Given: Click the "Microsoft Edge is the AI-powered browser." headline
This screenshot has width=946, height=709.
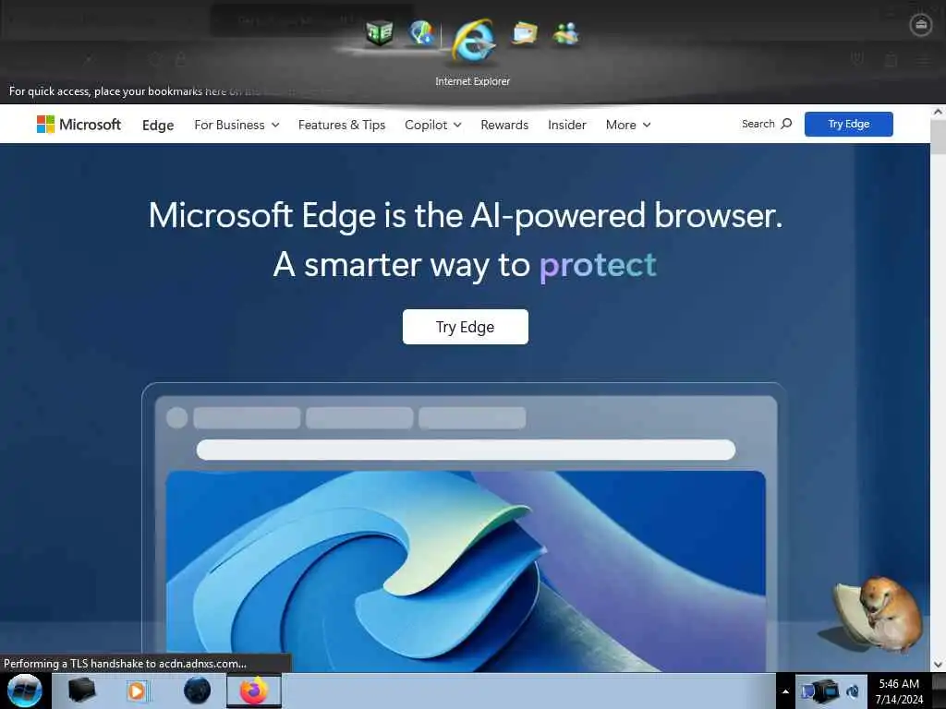Looking at the screenshot, I should [x=466, y=215].
